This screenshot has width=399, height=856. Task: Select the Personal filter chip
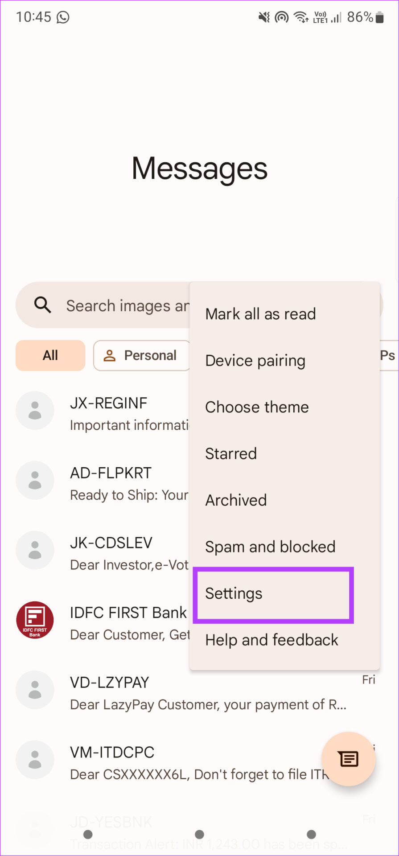click(x=142, y=355)
